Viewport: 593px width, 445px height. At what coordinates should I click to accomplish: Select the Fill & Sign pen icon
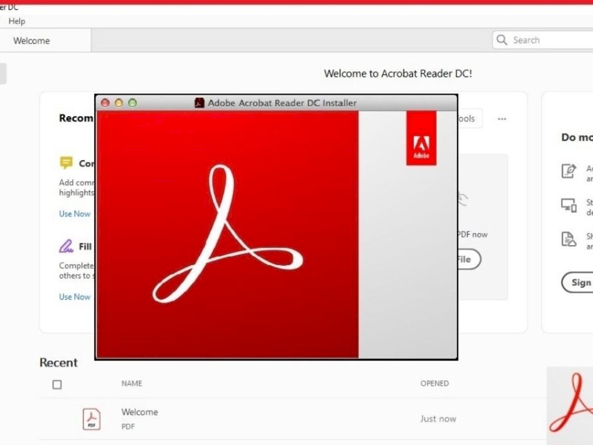click(x=65, y=245)
